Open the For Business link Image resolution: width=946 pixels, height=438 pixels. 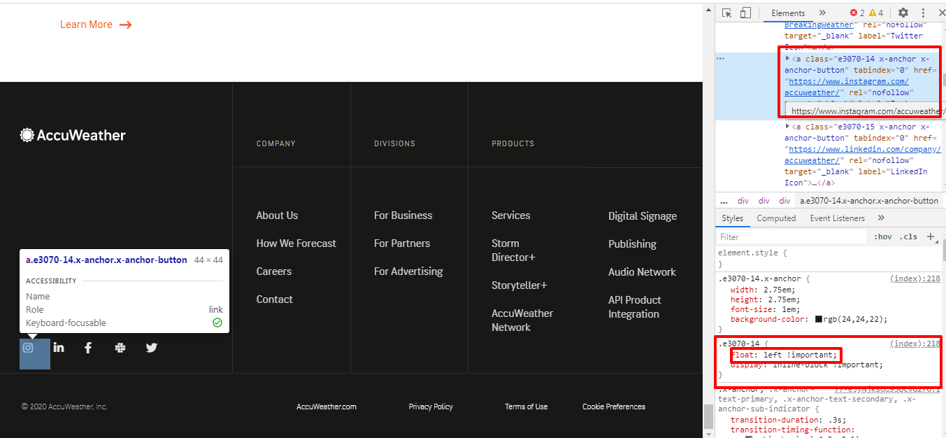pos(403,216)
